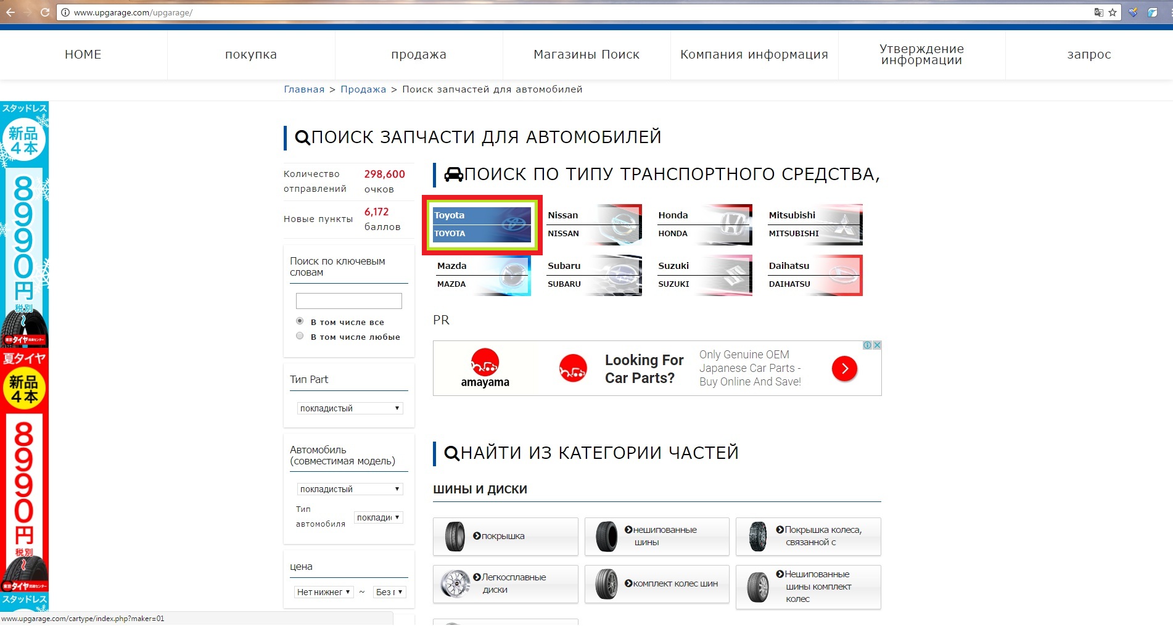Open the нешипованные шины category
Image resolution: width=1173 pixels, height=626 pixels.
pyautogui.click(x=657, y=537)
